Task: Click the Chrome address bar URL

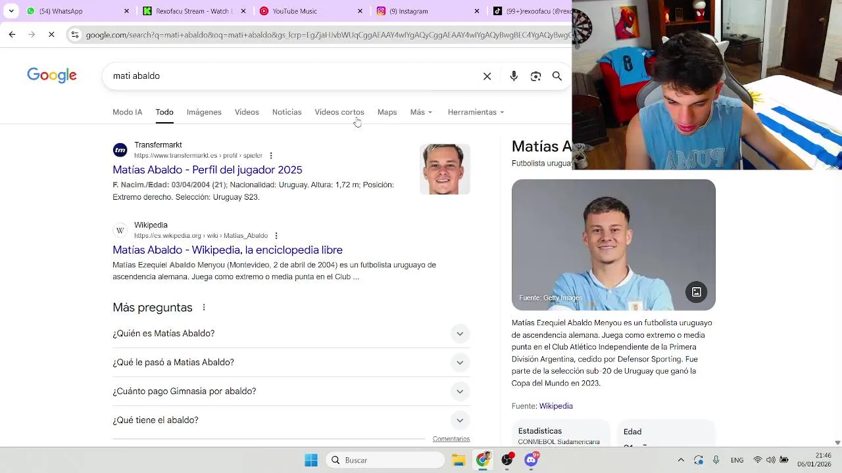Action: click(x=328, y=35)
